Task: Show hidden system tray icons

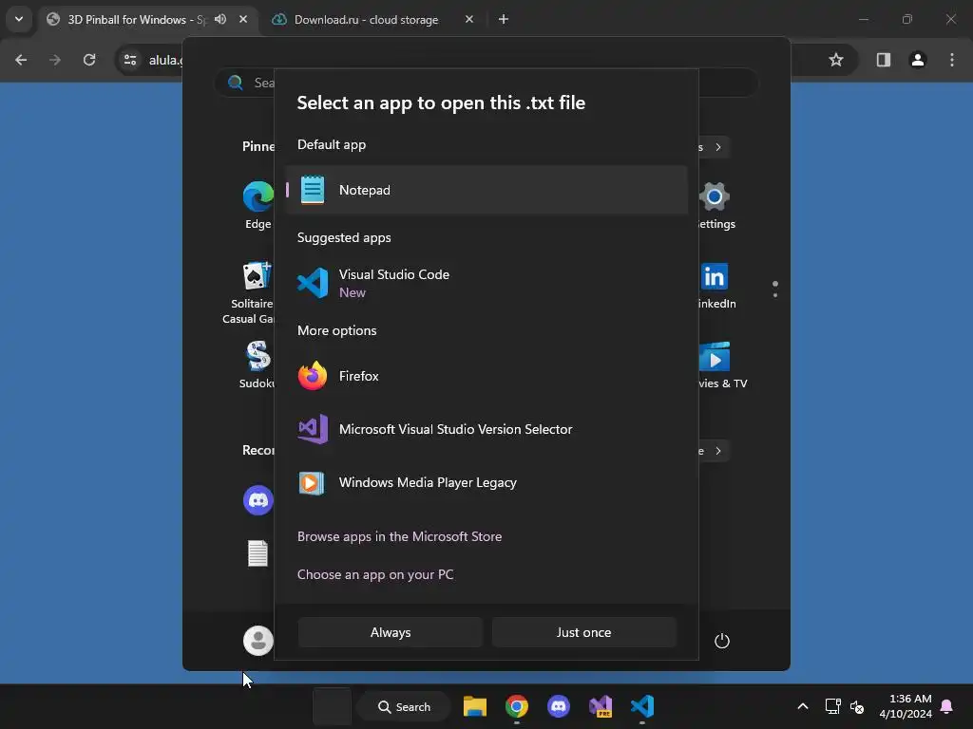Action: [x=802, y=706]
